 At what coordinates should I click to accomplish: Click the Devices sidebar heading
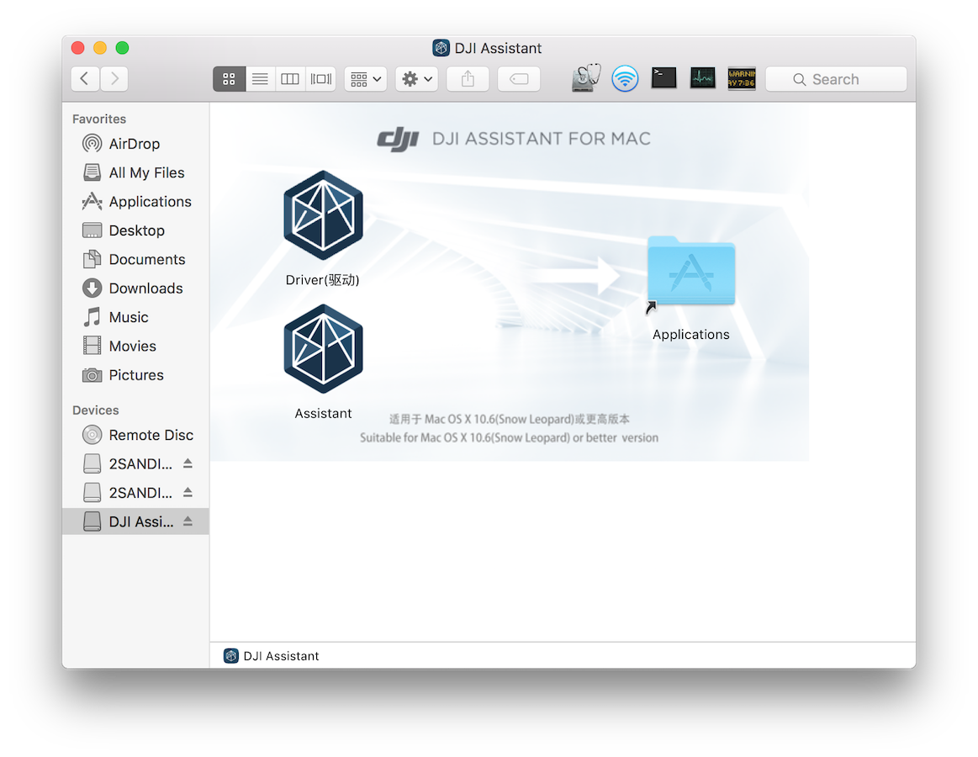[95, 410]
